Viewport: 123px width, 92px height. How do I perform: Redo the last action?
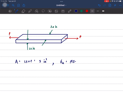coord(105,5)
